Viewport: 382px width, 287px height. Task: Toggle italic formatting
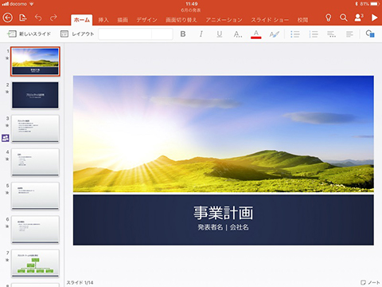201,34
